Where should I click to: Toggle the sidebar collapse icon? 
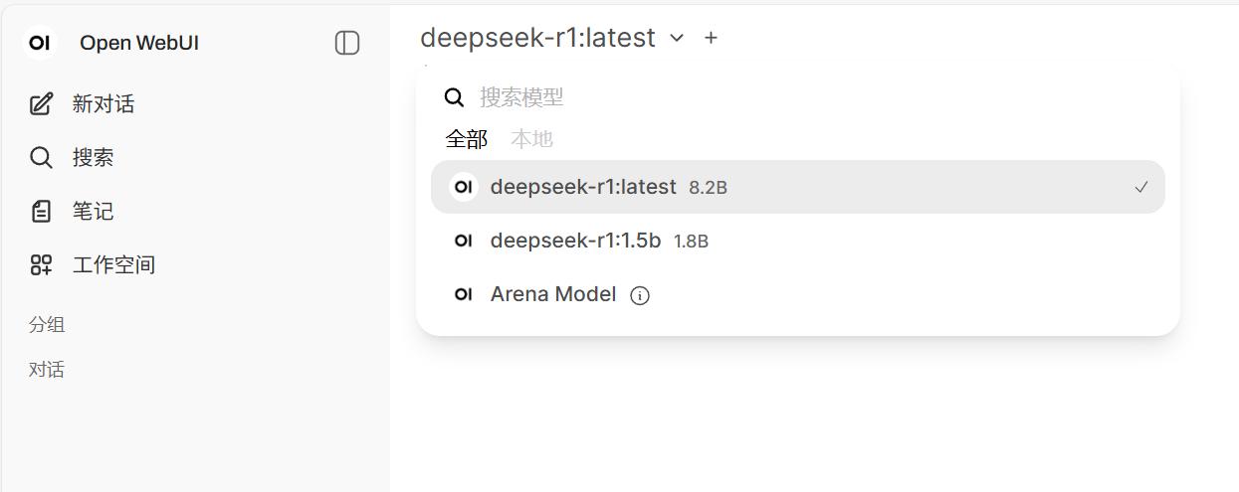coord(346,43)
